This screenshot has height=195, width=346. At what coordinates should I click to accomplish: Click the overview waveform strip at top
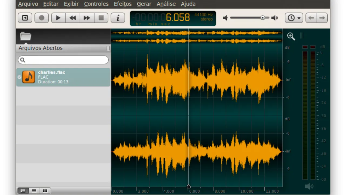coord(197,37)
